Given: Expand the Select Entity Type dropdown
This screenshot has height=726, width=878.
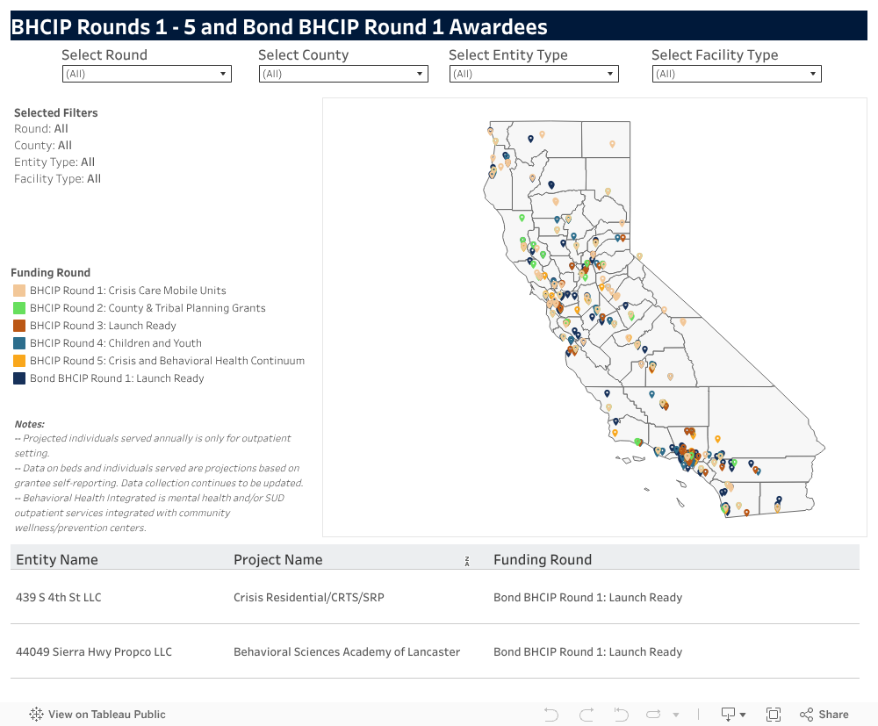Looking at the screenshot, I should [534, 74].
